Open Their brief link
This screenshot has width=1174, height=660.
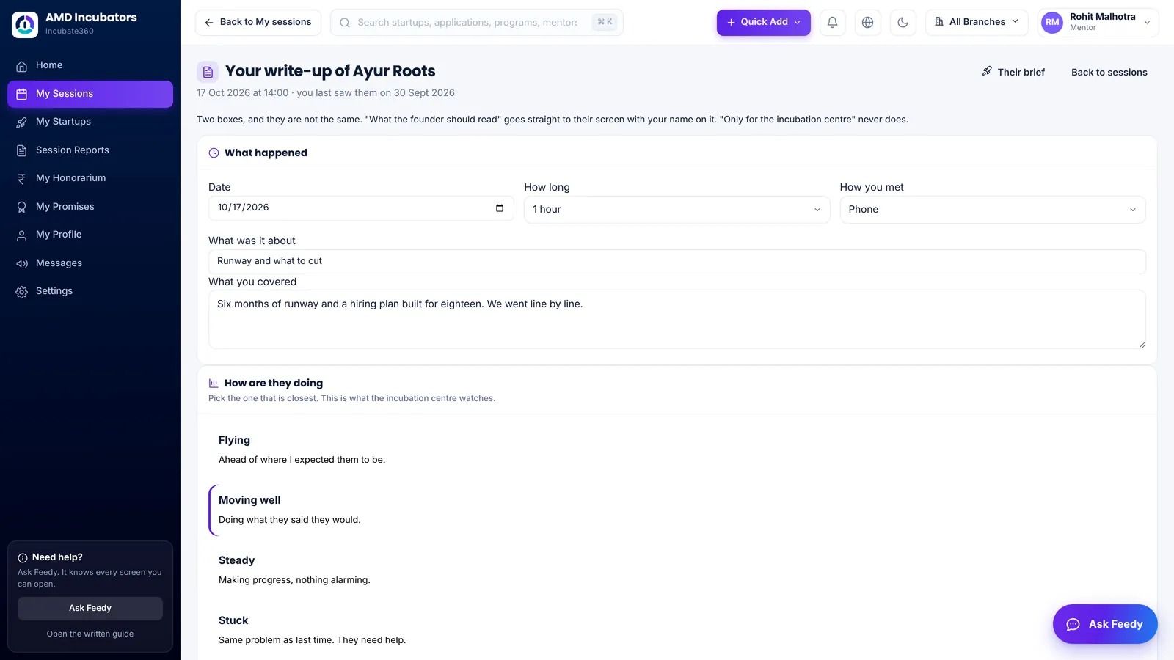(x=1013, y=72)
